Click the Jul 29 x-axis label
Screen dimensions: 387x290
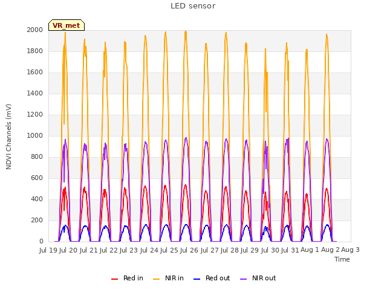(x=250, y=250)
